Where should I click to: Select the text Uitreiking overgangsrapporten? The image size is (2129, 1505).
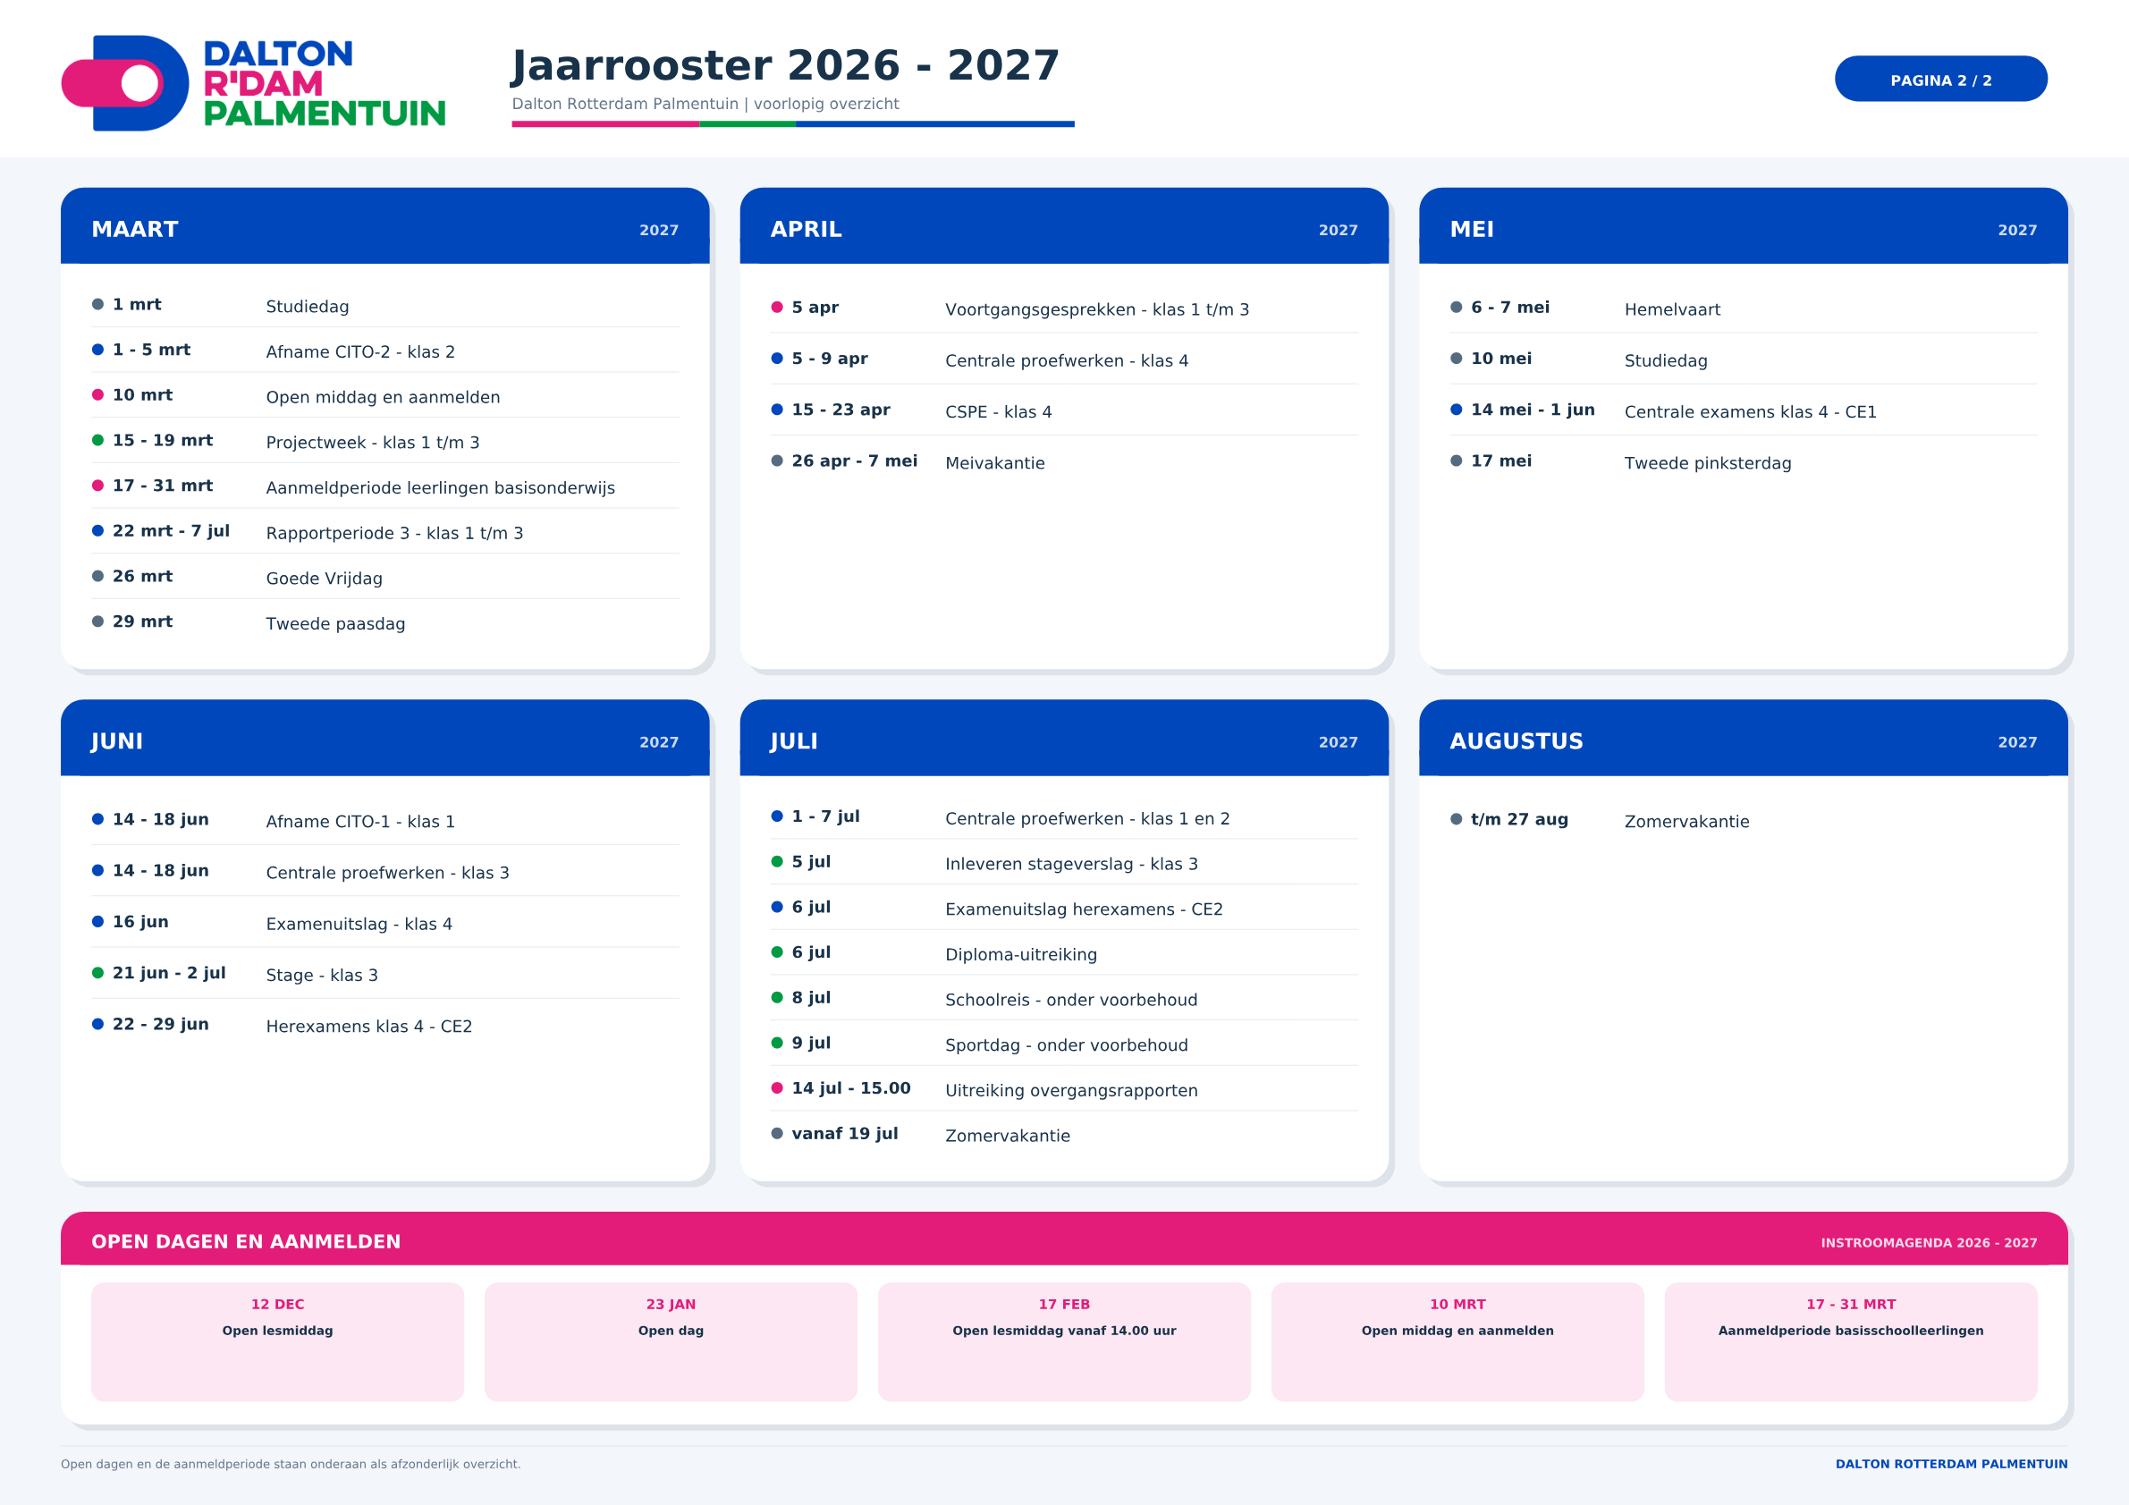coord(1071,1092)
